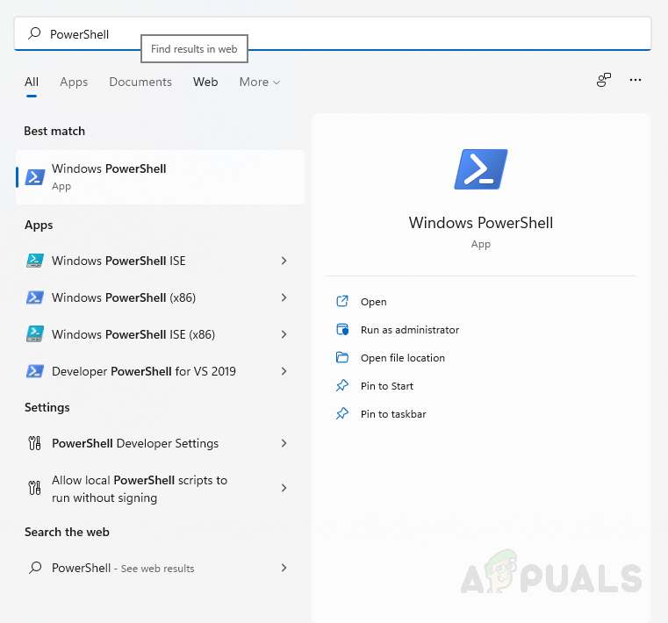Click the Pin to taskbar pin icon
Image resolution: width=668 pixels, height=623 pixels.
(342, 414)
